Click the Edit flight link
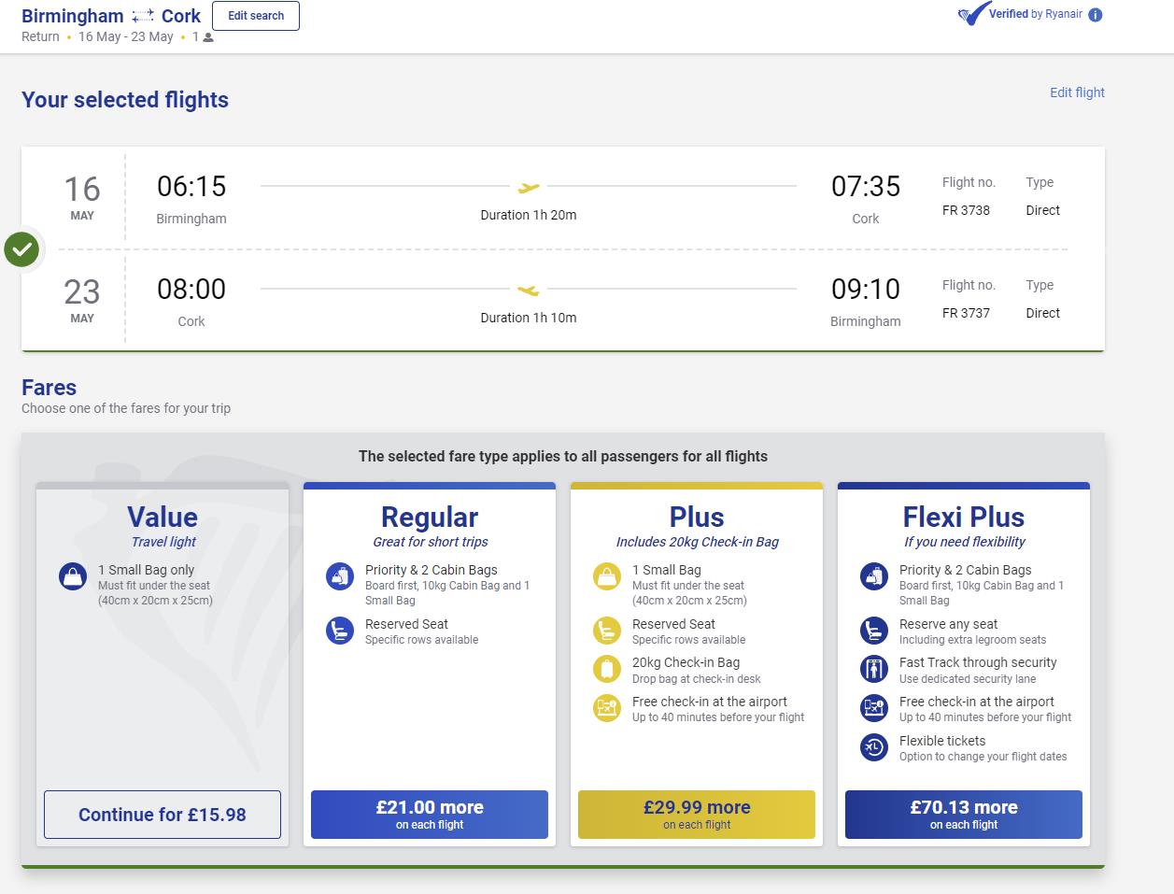The width and height of the screenshot is (1174, 894). click(1077, 92)
